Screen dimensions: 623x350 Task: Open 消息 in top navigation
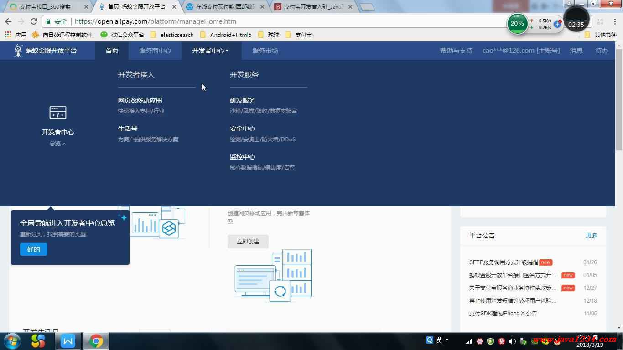pos(576,51)
